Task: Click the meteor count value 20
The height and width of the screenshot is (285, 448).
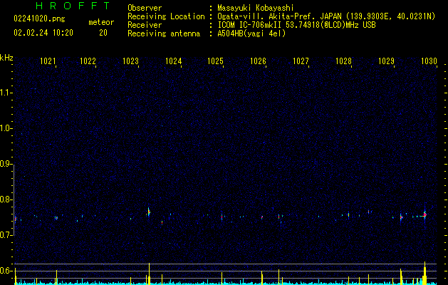Action: click(103, 33)
